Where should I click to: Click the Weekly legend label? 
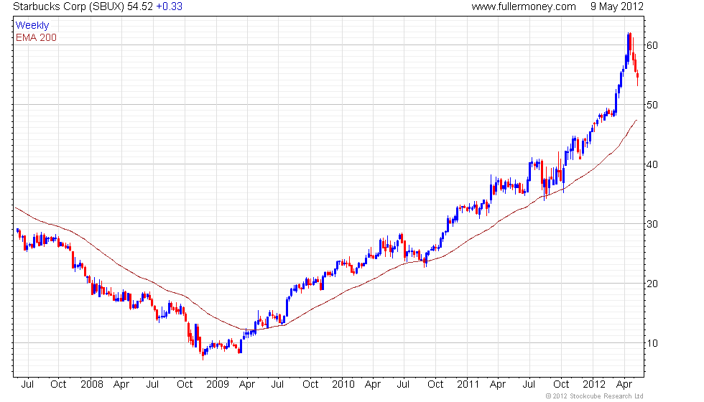(x=32, y=26)
